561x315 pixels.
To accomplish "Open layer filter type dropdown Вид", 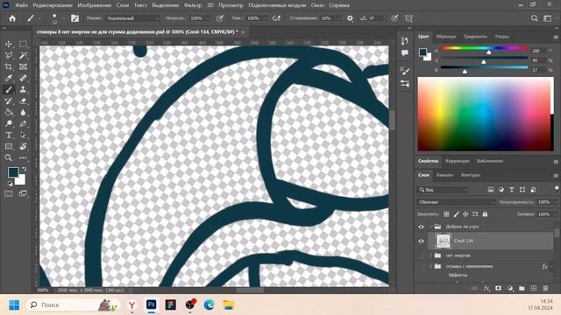I will coord(443,190).
